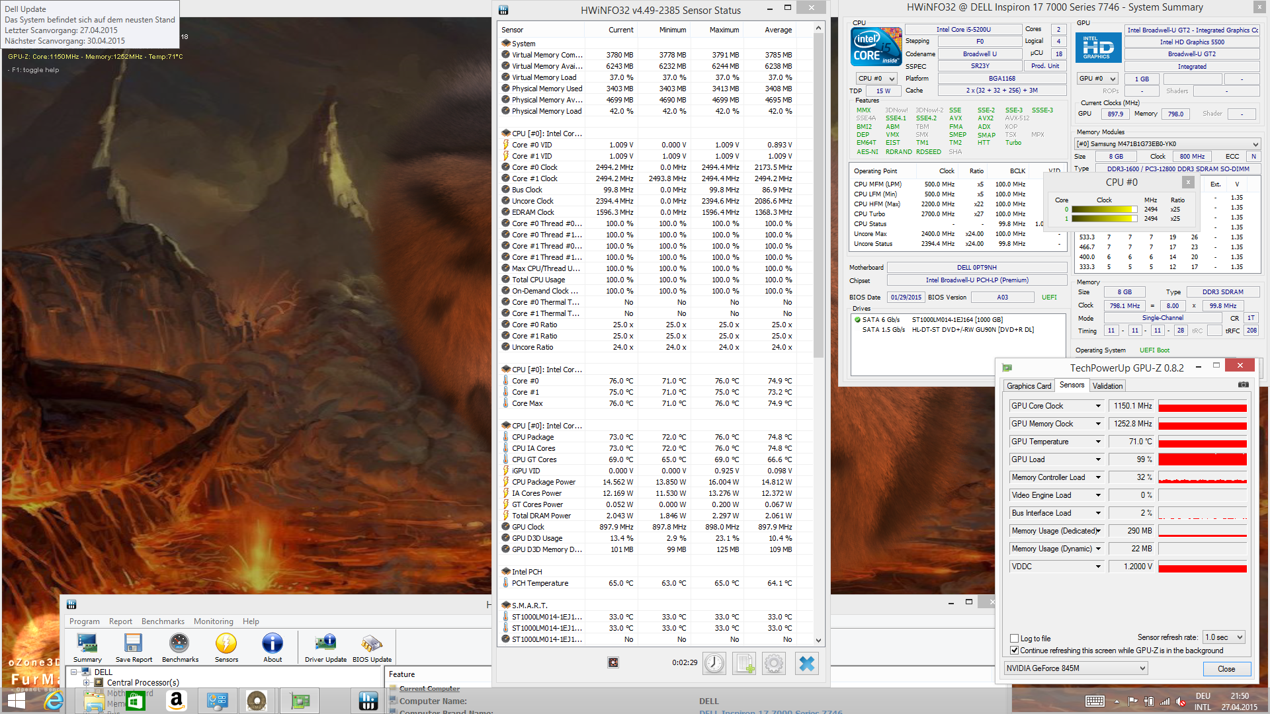The image size is (1270, 714).
Task: Toggle Continue refreshing in background checkbox
Action: [x=1014, y=651]
